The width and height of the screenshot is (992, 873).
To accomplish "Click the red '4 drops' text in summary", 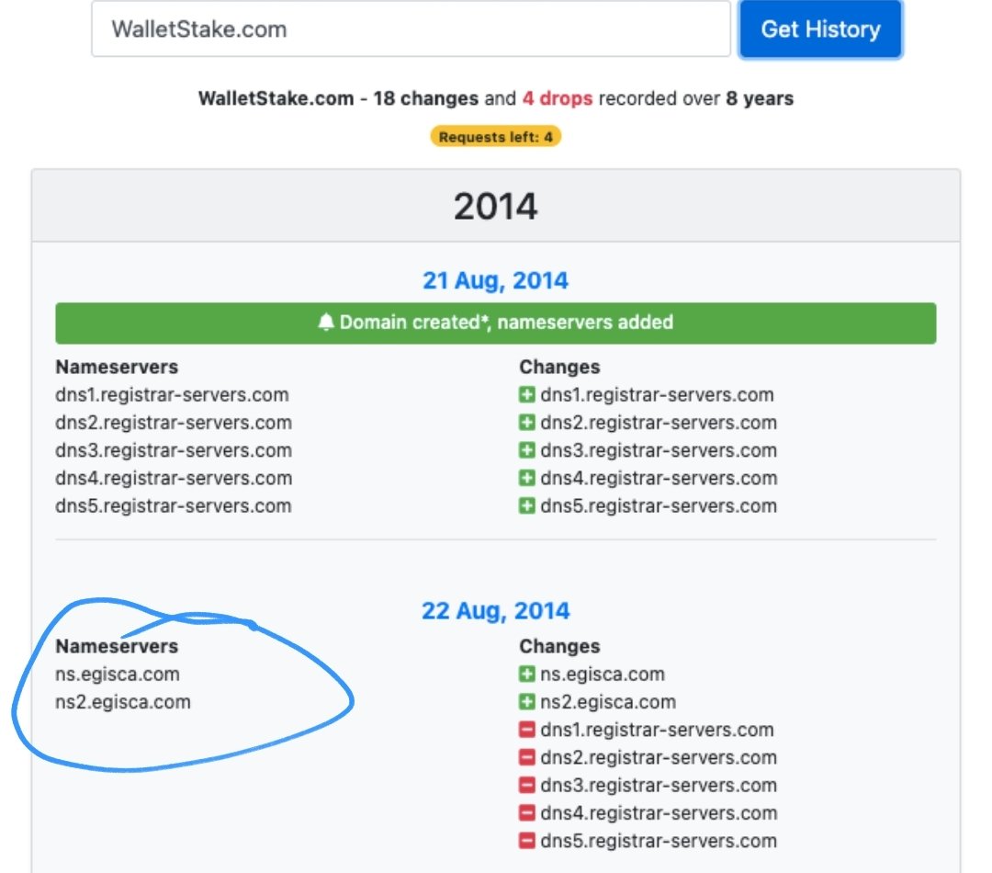I will (558, 98).
